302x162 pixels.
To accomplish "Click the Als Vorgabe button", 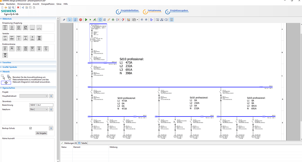I will [41, 133].
